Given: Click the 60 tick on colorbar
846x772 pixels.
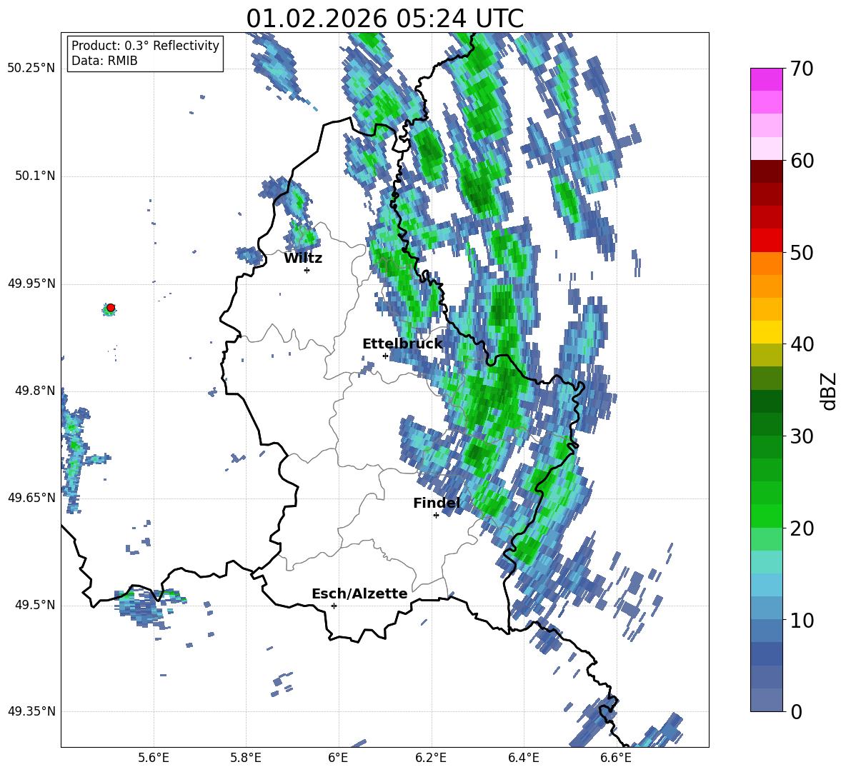Looking at the screenshot, I should coord(802,161).
